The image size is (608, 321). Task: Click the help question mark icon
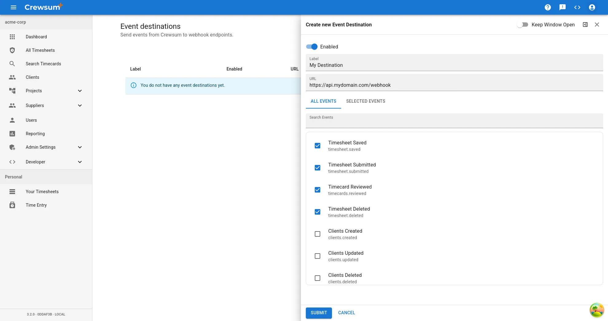click(548, 7)
